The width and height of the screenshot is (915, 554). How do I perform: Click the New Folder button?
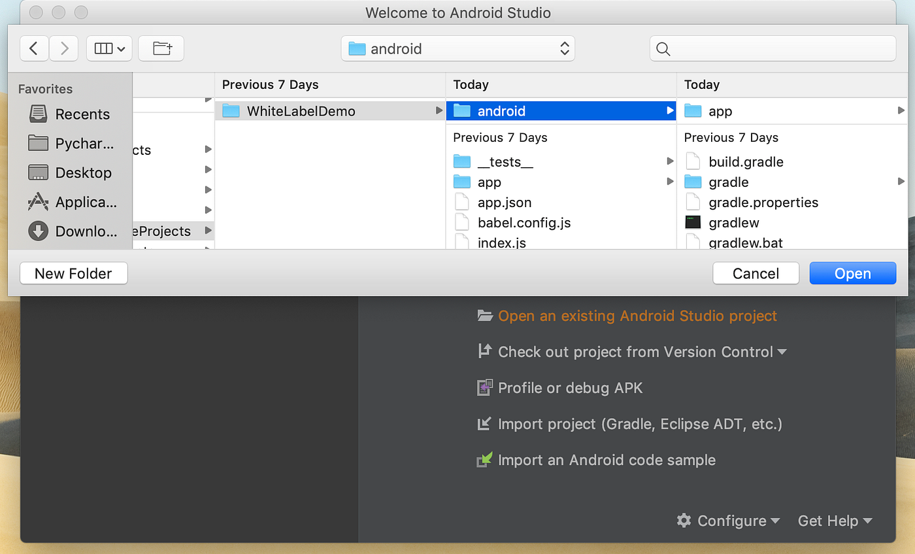click(74, 273)
